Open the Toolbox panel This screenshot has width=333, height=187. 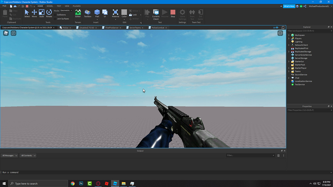[x=88, y=13]
